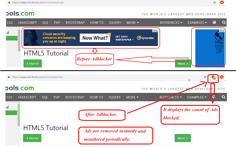The image size is (236, 147).
Task: Click the bookmark star in the top screenshot
Action: (215, 3)
